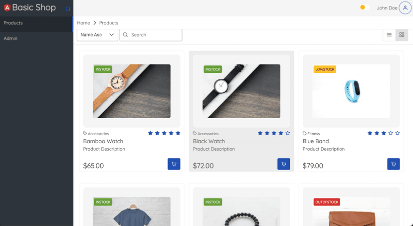The image size is (413, 226).
Task: Click INSTOCK badge on the bracelet card
Action: click(x=213, y=202)
